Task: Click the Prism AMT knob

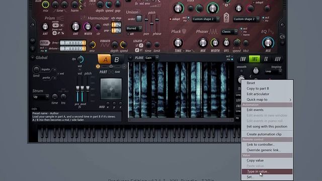Action: [45, 27]
